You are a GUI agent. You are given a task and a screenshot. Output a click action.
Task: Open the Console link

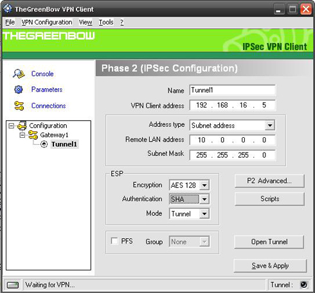pyautogui.click(x=42, y=74)
